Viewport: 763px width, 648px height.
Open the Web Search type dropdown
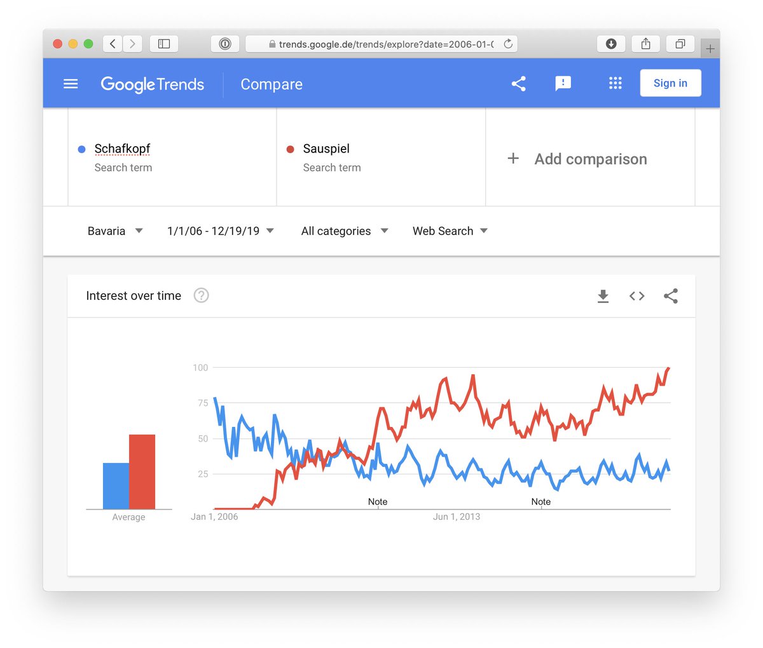click(450, 231)
